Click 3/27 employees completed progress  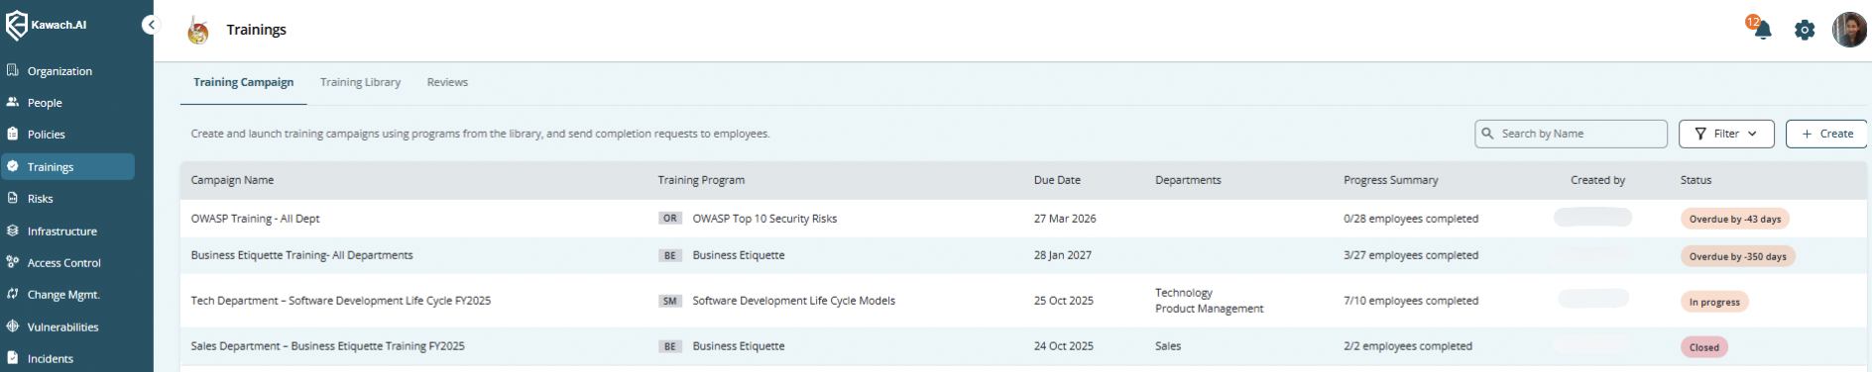(1411, 255)
